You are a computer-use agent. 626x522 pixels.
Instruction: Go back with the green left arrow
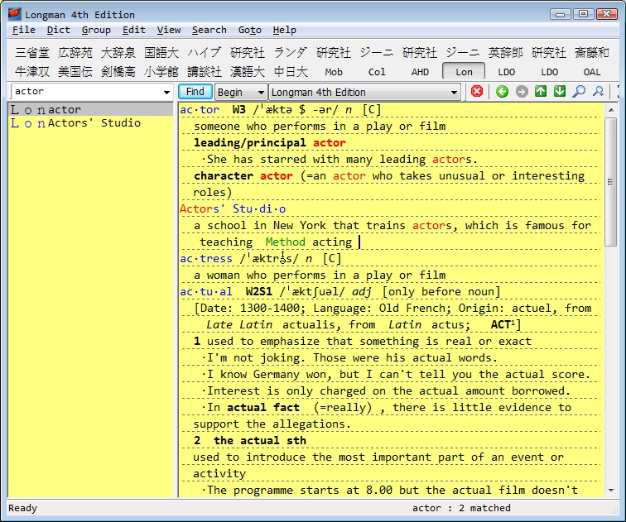click(502, 92)
